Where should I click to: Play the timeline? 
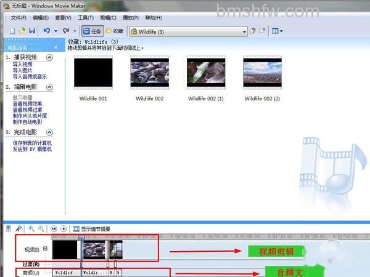point(64,229)
